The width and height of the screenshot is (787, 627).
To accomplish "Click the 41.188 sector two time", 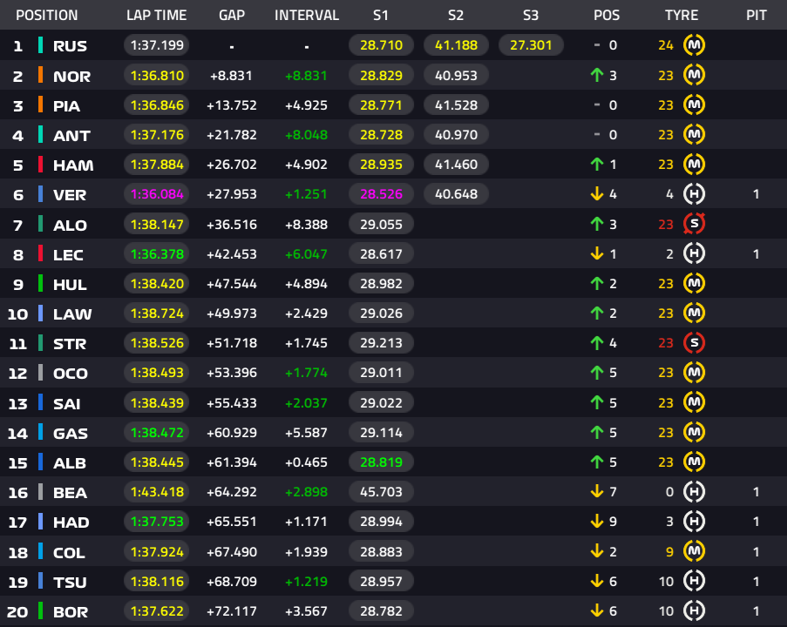I will 456,45.
